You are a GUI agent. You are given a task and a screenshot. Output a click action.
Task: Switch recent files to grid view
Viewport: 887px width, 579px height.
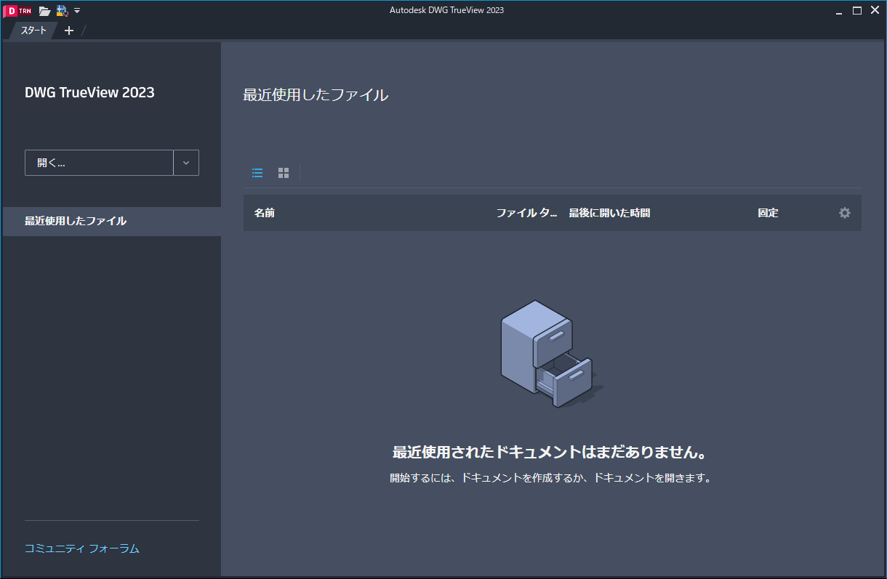(284, 173)
